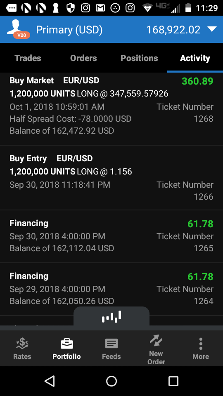Image resolution: width=223 pixels, height=396 pixels.
Task: Open the Primary (USD) account selector
Action: 69,30
